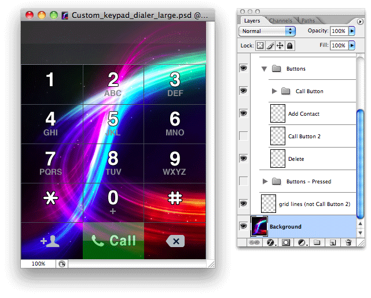Hide the grid lines layer
Screen dimensions: 371x298
243,204
